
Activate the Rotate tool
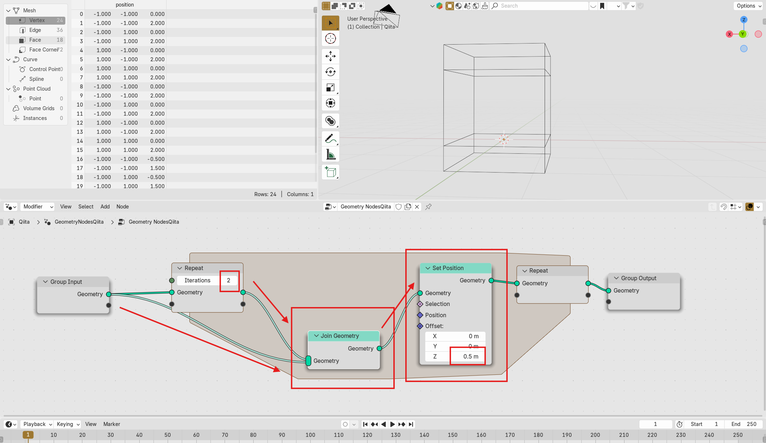[x=330, y=72]
